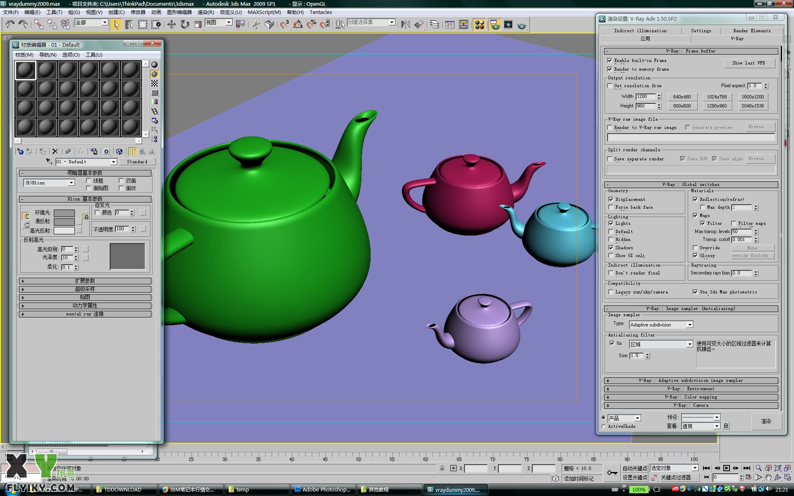The image size is (794, 496).
Task: Click the Standard material type button
Action: pos(137,162)
